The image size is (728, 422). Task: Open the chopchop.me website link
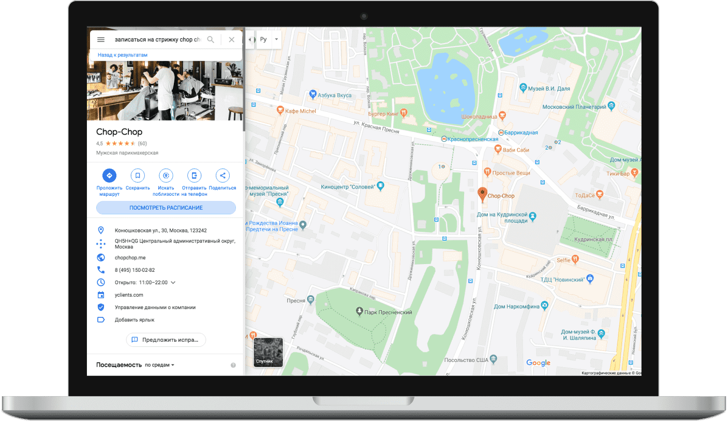(130, 257)
